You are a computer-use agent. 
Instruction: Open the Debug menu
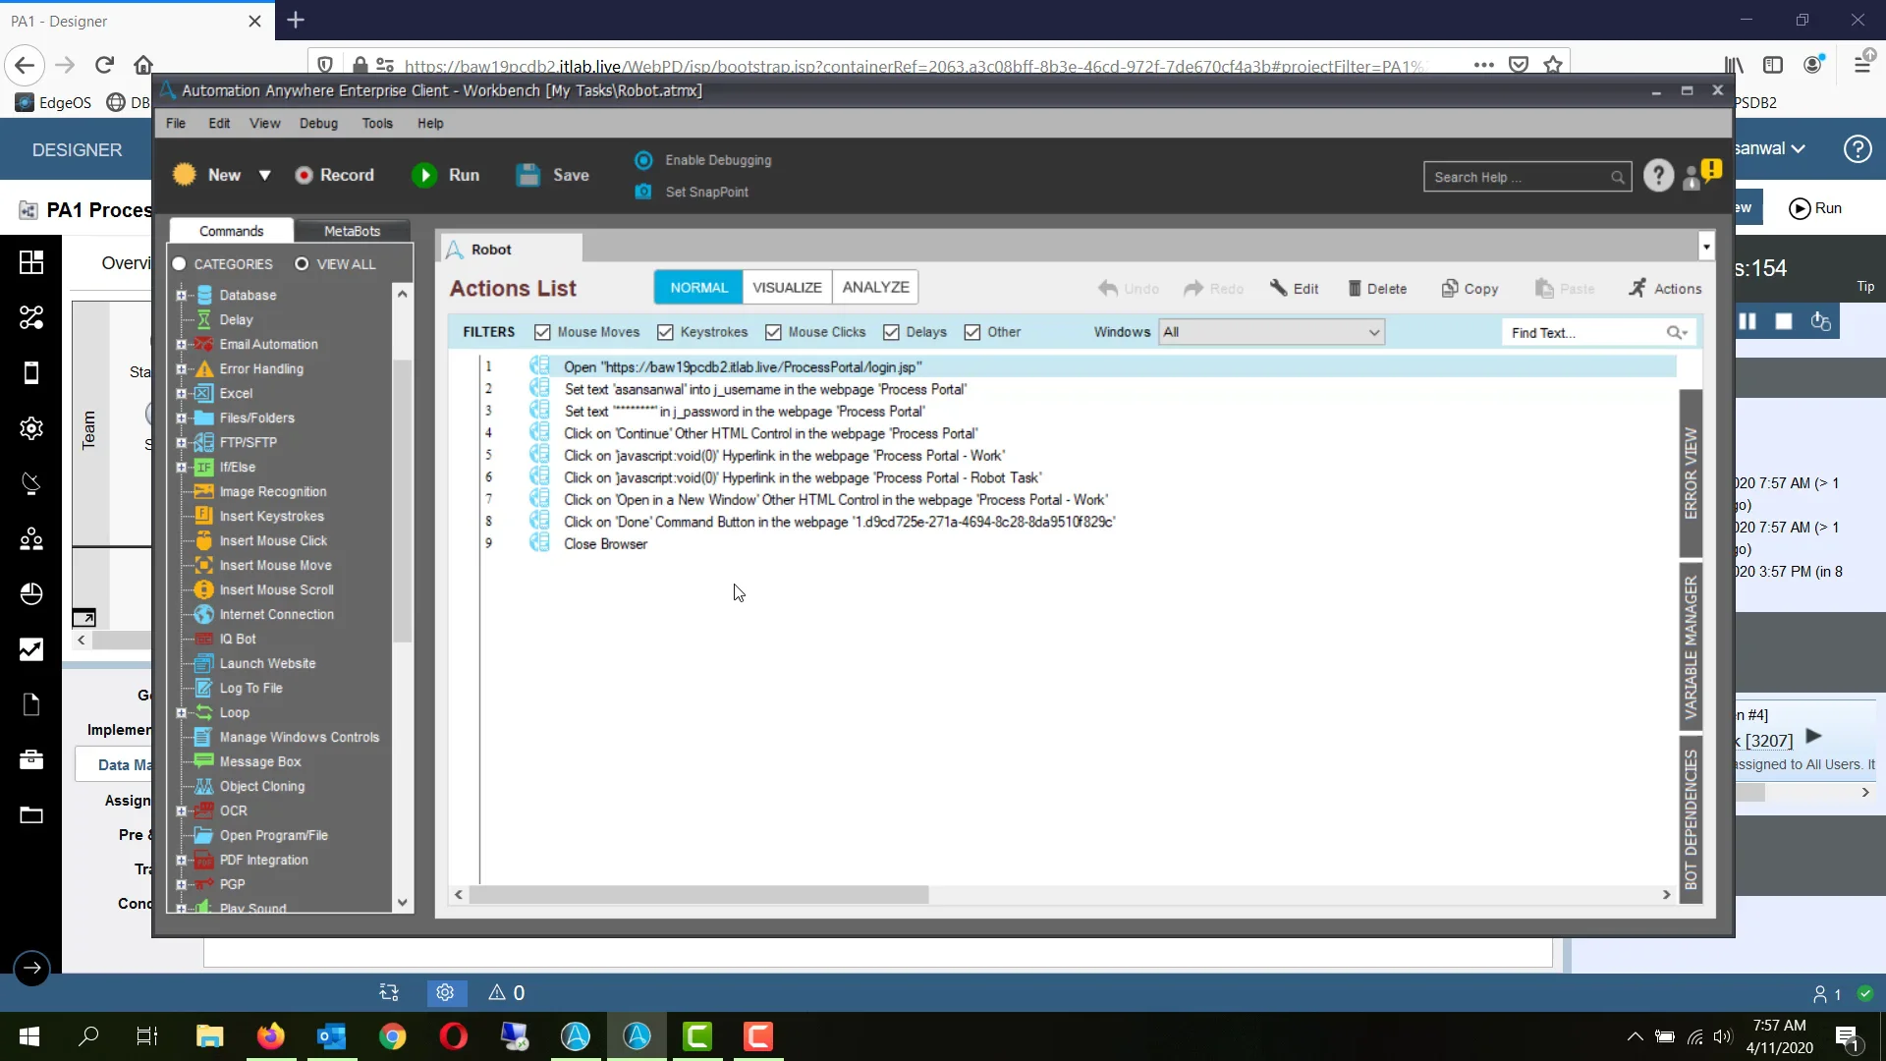coord(318,123)
